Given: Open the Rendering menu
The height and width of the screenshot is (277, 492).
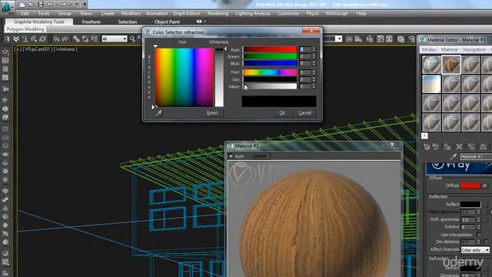Looking at the screenshot, I should 218,14.
